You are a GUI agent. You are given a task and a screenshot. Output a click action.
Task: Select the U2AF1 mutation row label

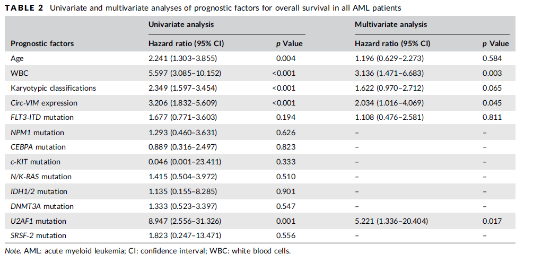click(x=38, y=221)
